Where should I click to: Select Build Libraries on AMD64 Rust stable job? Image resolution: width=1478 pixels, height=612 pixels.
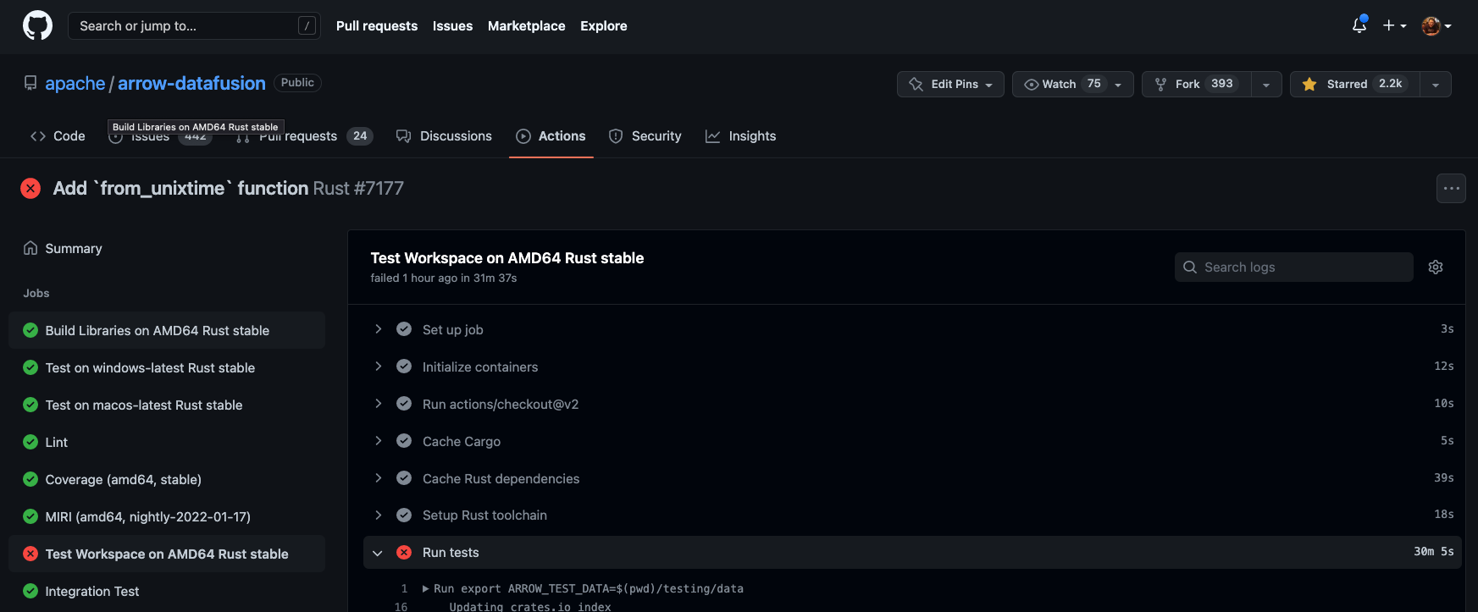pos(167,330)
